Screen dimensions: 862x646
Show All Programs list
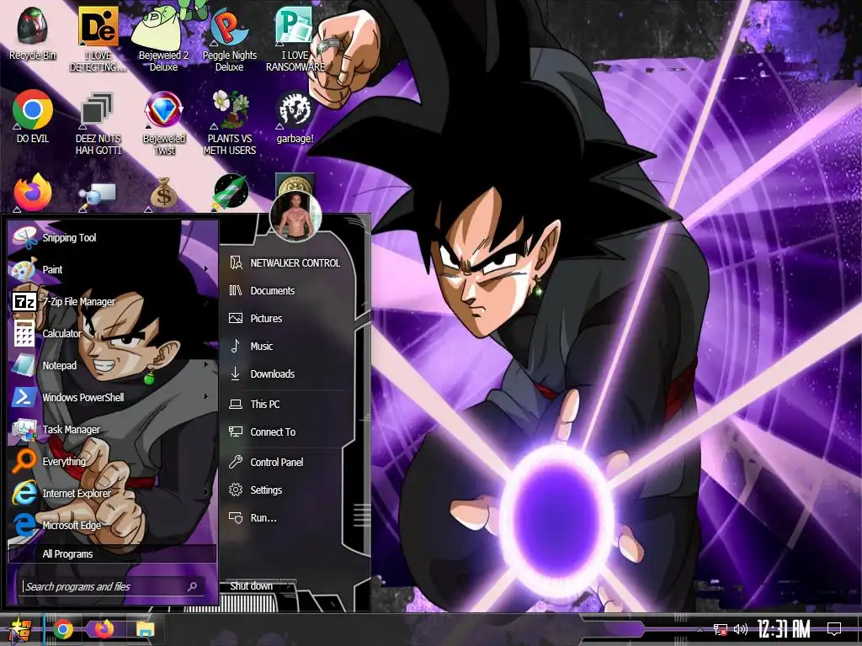(112, 553)
